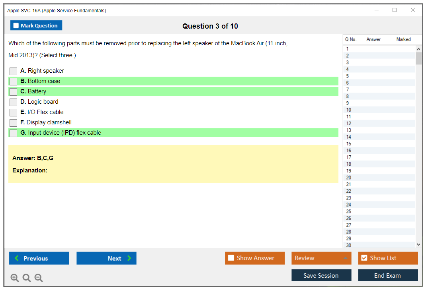The height and width of the screenshot is (292, 428).
Task: Check option B Bottom case
Action: (14, 81)
